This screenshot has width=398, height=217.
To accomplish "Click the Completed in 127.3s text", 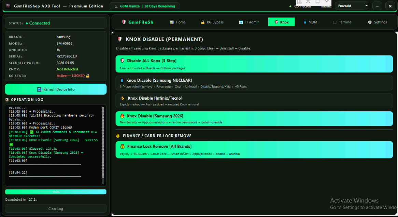I will click(x=21, y=200).
